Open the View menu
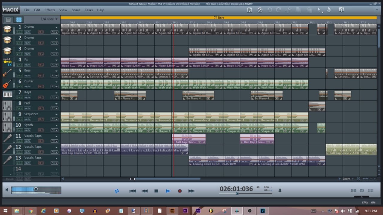Screen dimensions: 383x215 (63, 10)
